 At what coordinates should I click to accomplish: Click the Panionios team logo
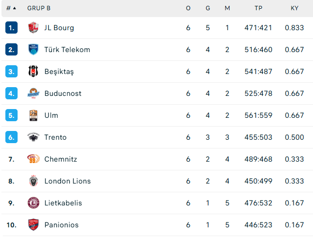[x=33, y=225]
